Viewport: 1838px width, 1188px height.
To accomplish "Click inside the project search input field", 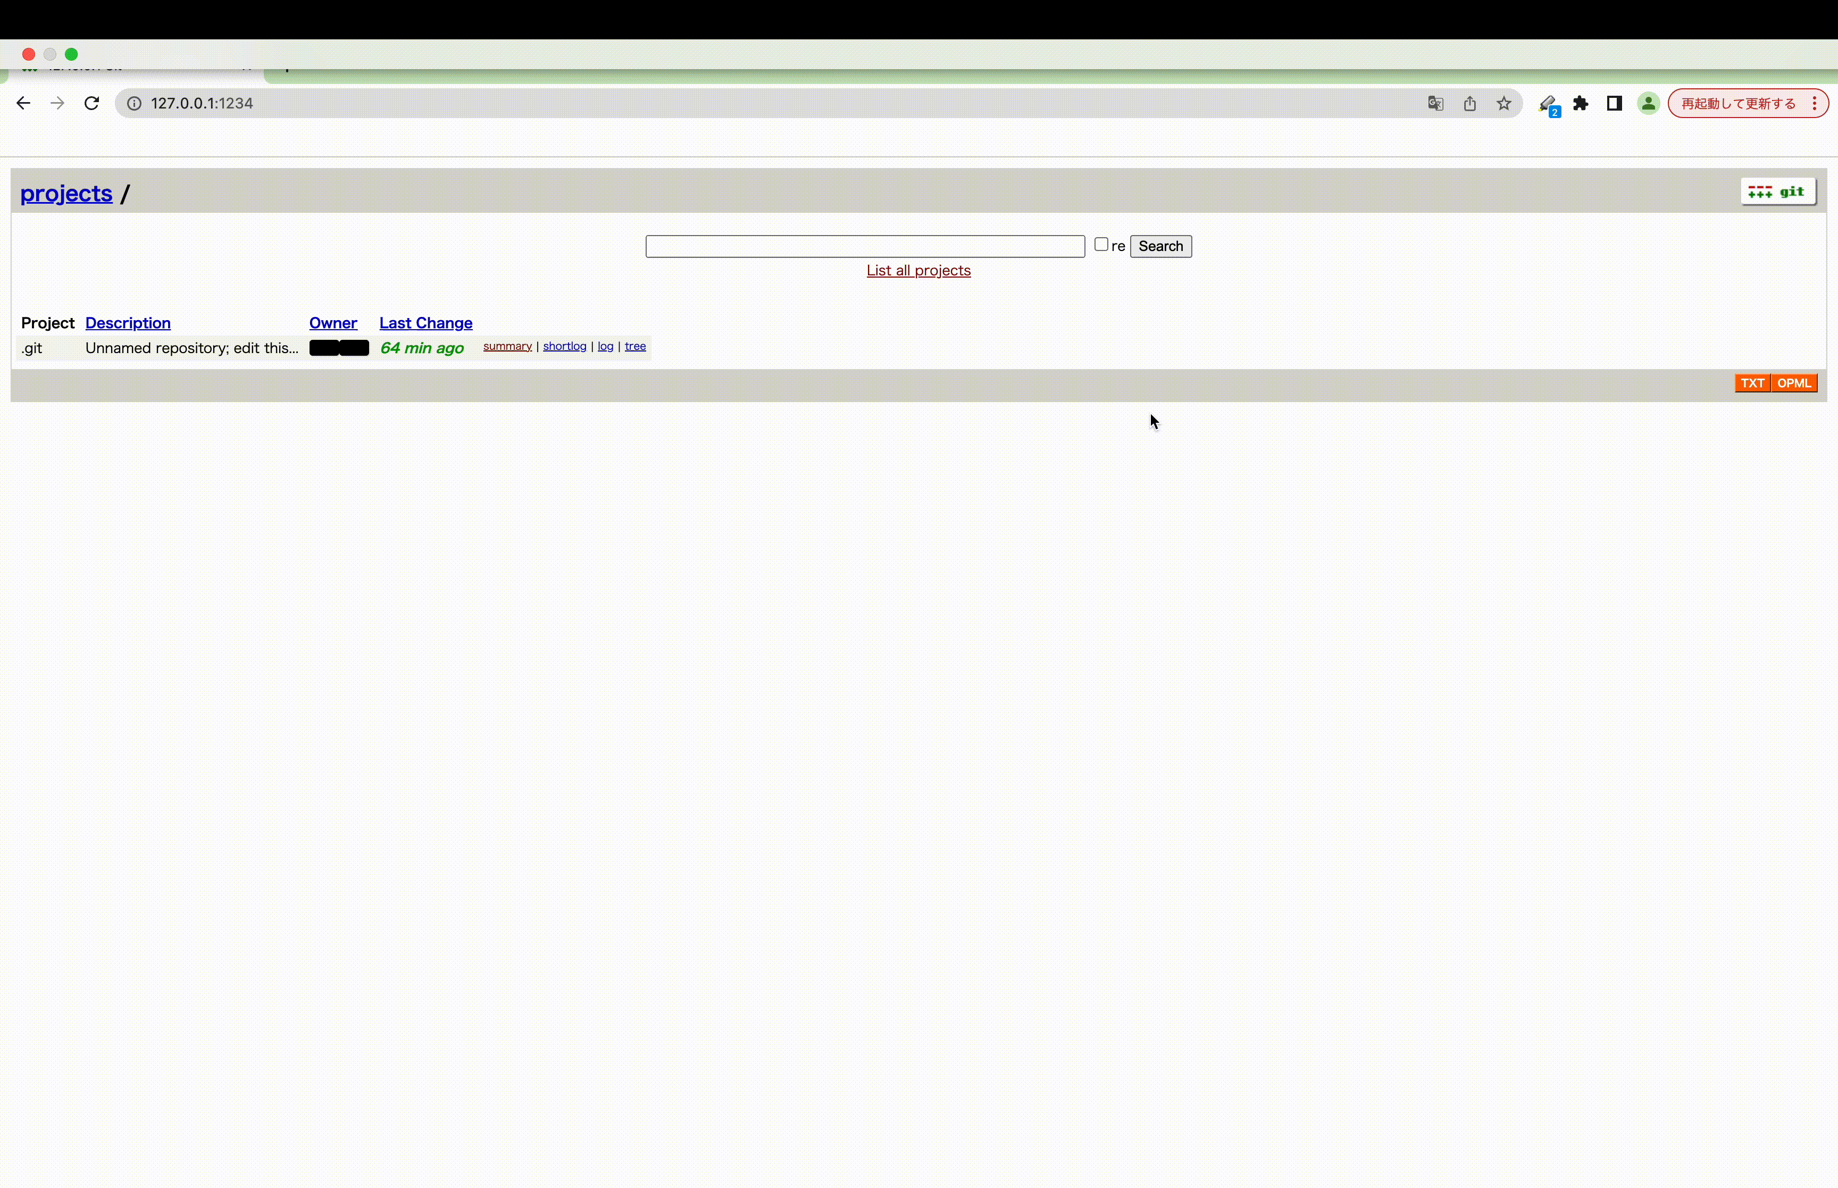I will point(865,246).
